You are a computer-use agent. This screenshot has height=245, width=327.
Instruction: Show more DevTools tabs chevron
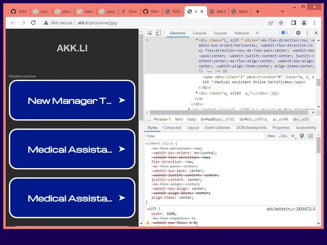coord(257,33)
